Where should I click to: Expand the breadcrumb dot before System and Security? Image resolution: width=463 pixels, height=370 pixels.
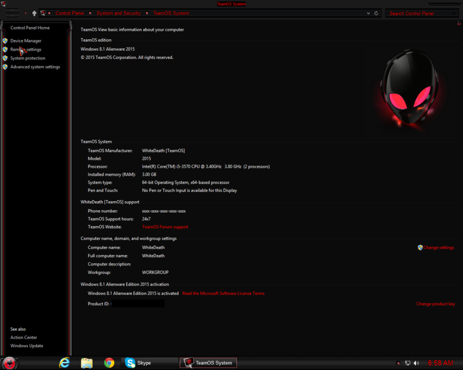90,13
